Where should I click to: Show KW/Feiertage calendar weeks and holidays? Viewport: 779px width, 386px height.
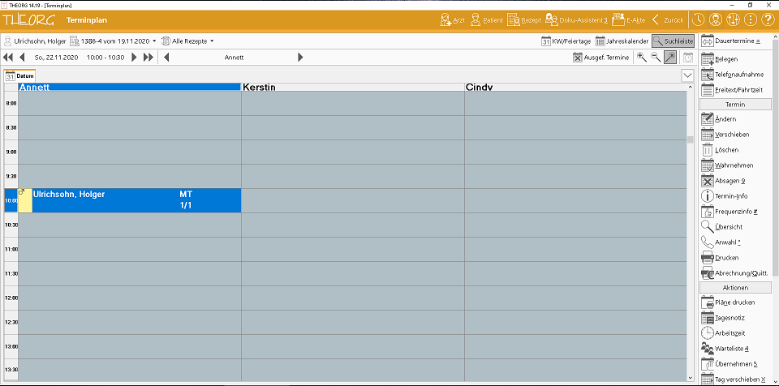pos(566,41)
